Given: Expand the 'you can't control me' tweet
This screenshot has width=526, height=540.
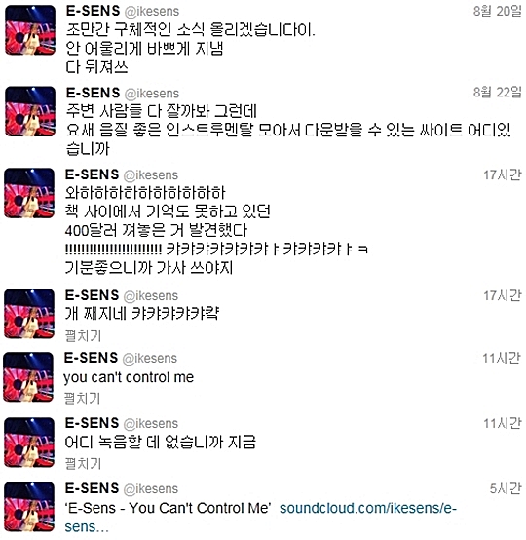Looking at the screenshot, I should coord(82,398).
